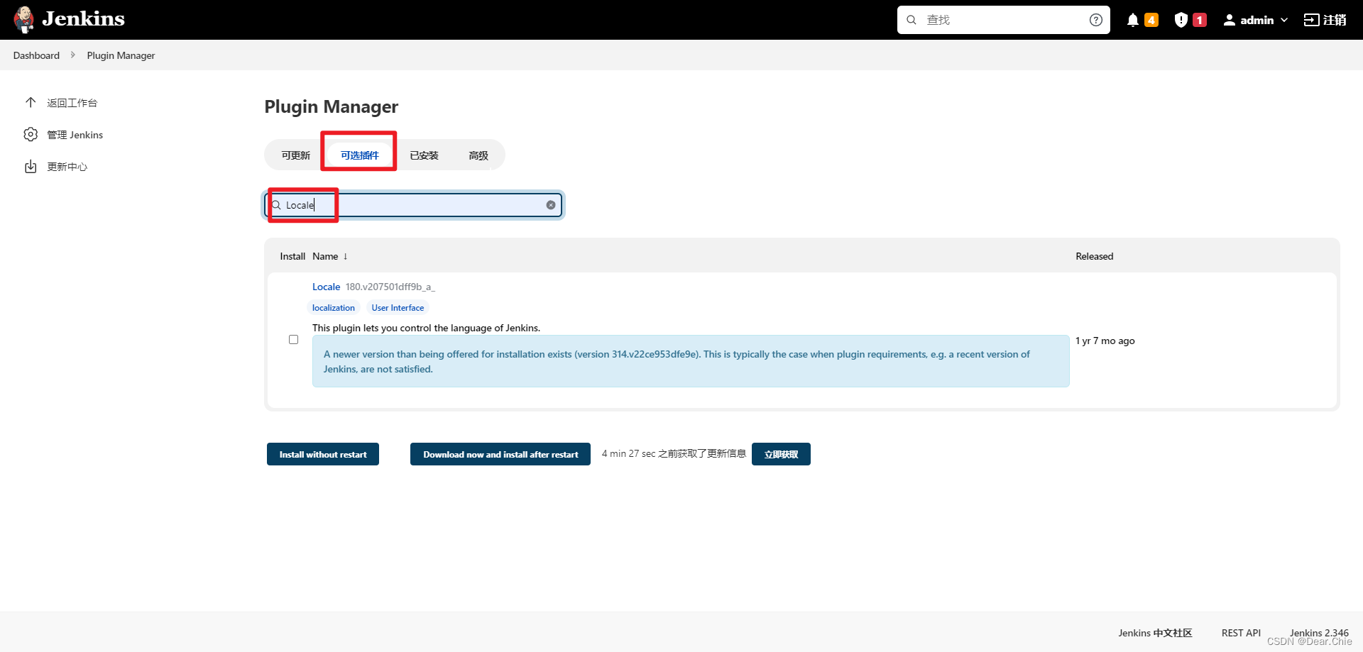Open Jenkins 中文社区 footer link
1363x652 pixels.
point(1155,633)
